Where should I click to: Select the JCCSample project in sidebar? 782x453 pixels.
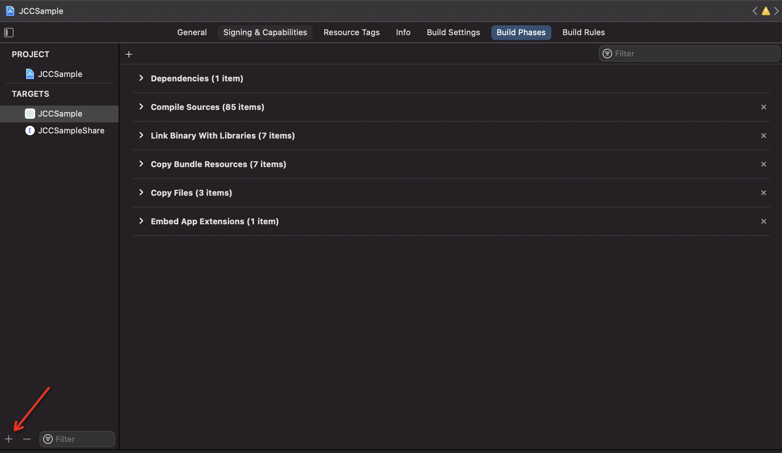click(x=59, y=74)
